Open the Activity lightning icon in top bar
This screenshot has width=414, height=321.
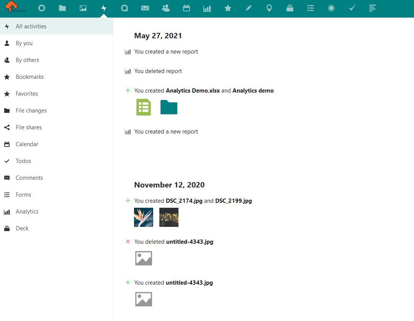(x=104, y=8)
